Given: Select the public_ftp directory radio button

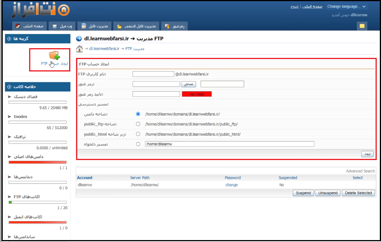Looking at the screenshot, I should pos(138,124).
